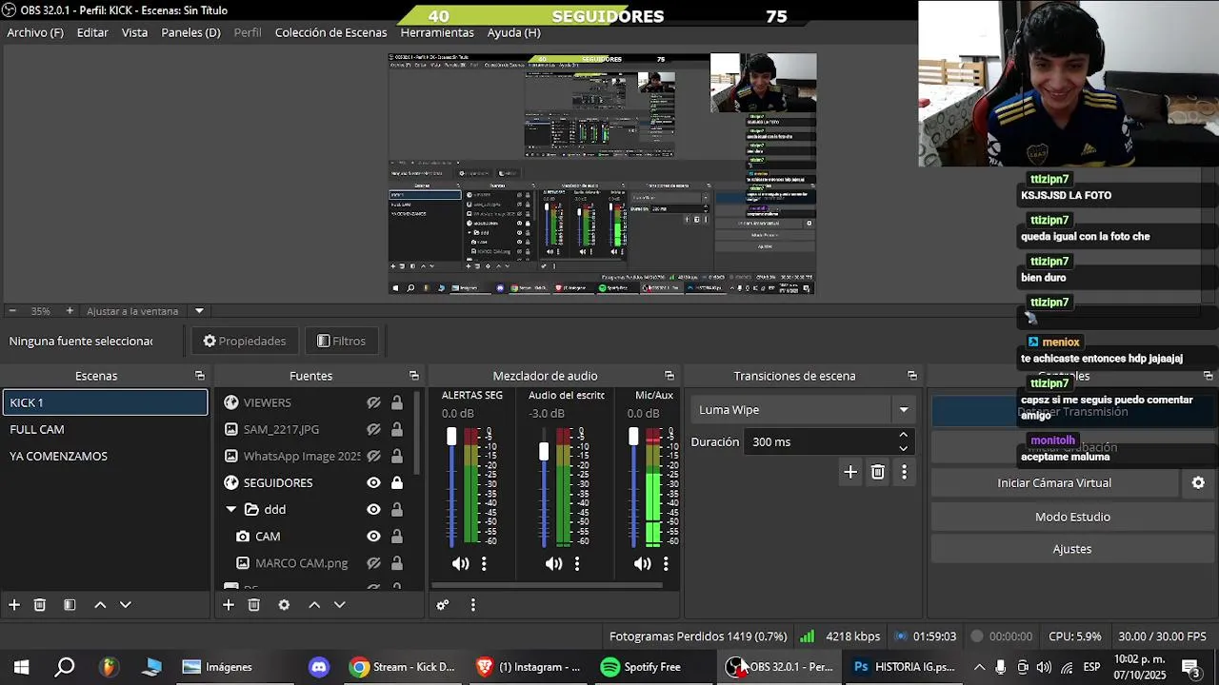Toggle lock on VIEWERS source
The image size is (1219, 685).
point(397,403)
